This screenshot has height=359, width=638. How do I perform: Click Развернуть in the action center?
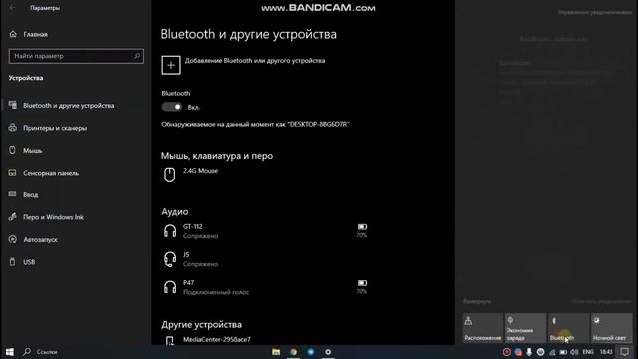477,301
